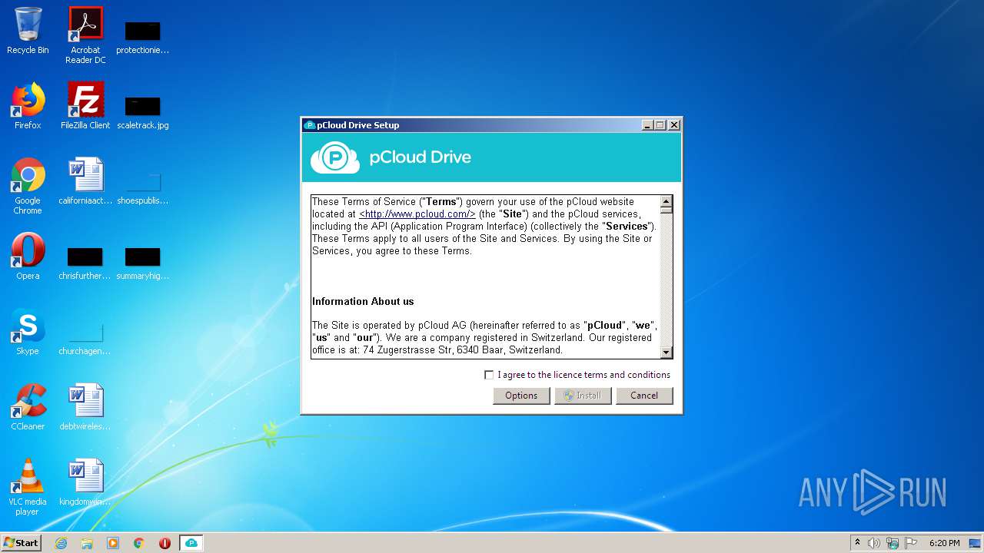Cancel the pCloud Drive setup
This screenshot has height=553, width=984.
coord(644,396)
